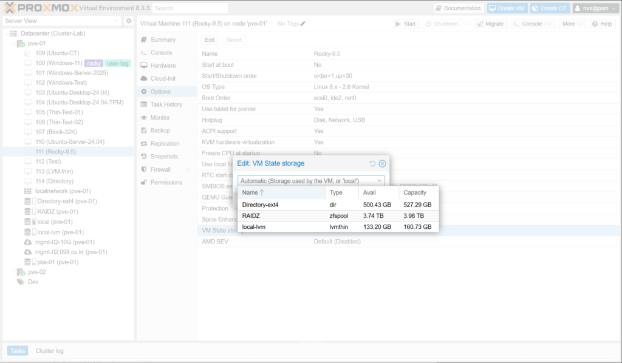
Task: Expand the pve-02 node in the tree
Action: (14, 272)
